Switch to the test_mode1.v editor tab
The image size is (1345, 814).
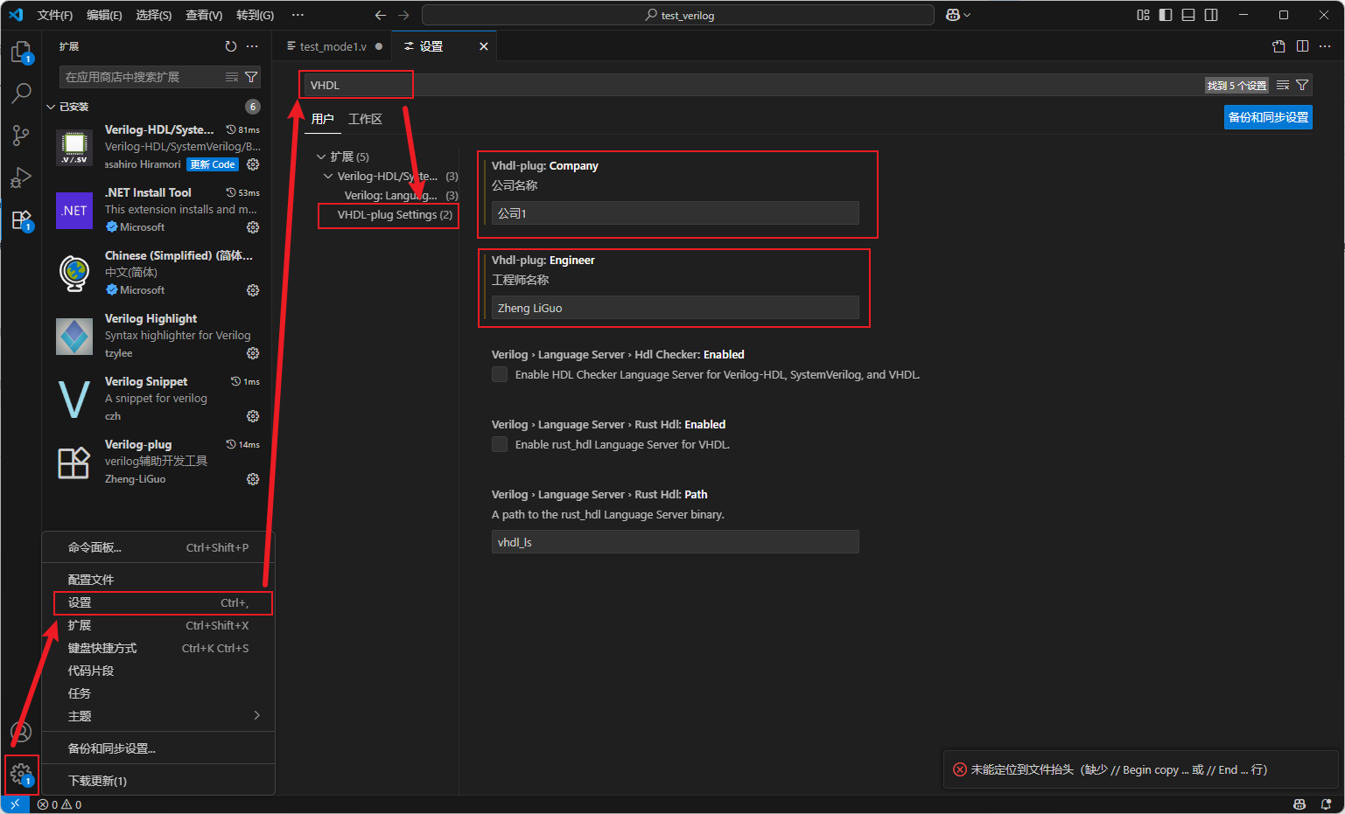click(x=335, y=46)
